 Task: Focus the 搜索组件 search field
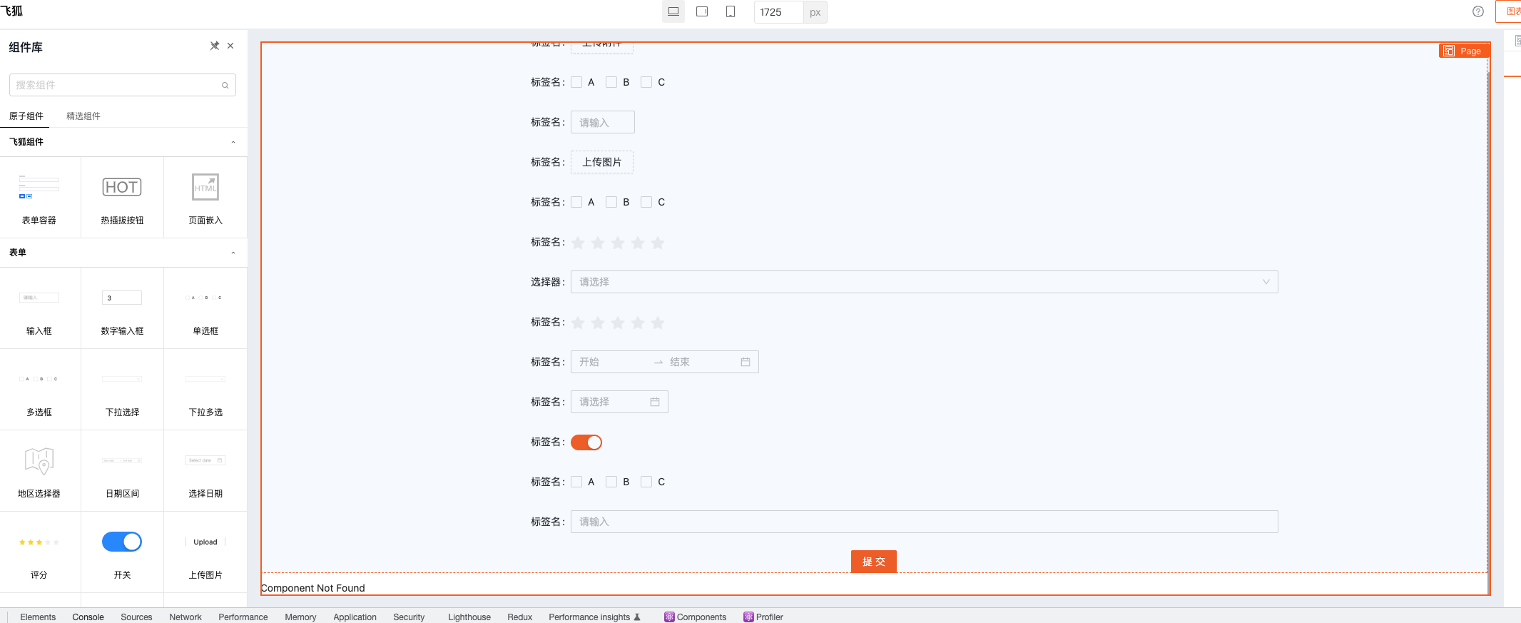click(123, 85)
